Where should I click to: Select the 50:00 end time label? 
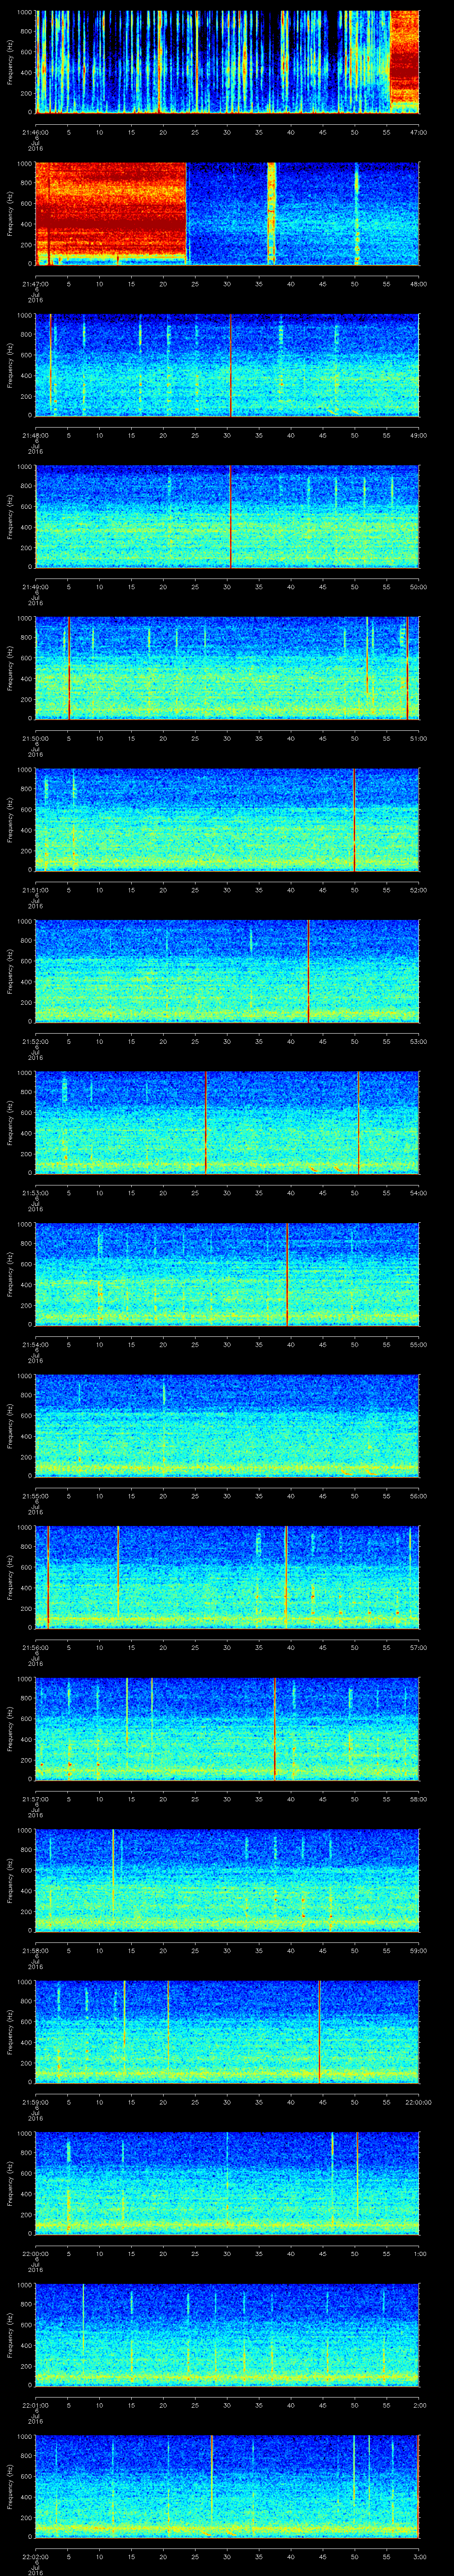click(418, 587)
